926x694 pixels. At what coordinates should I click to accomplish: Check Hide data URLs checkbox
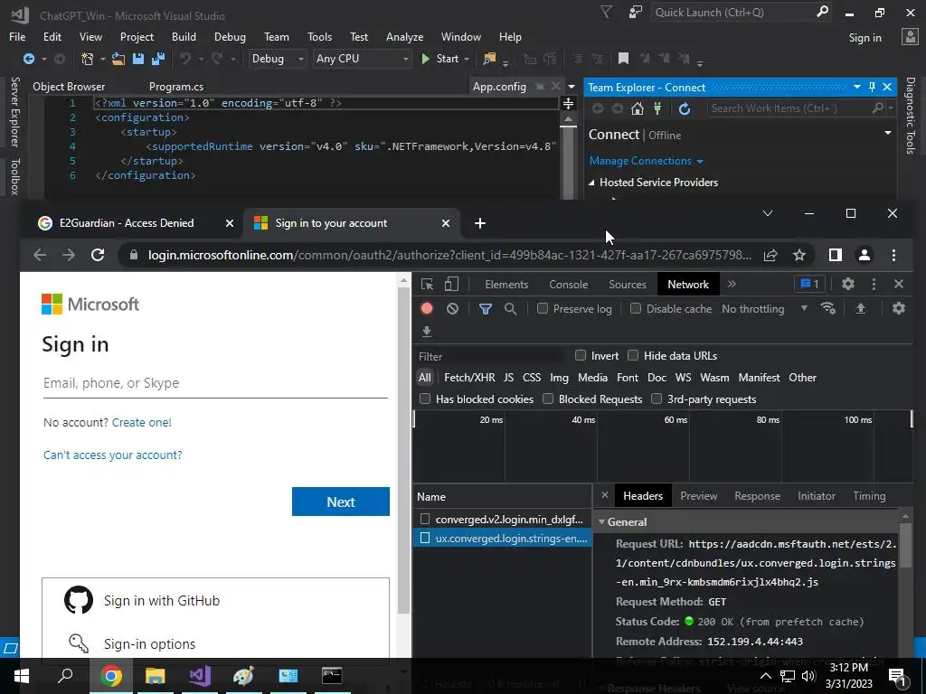pos(633,355)
